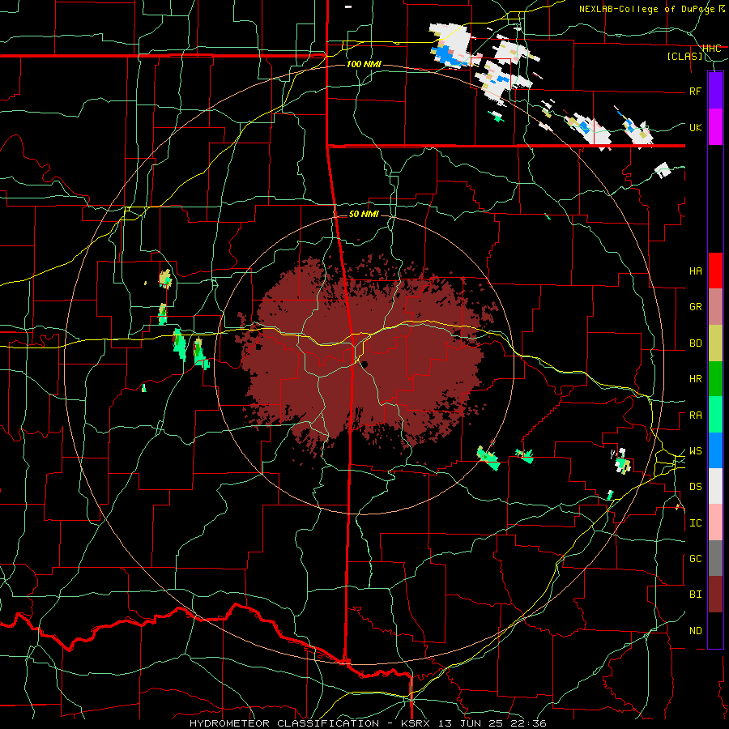Click the brown BI legend swatch
The height and width of the screenshot is (729, 729).
(x=715, y=595)
